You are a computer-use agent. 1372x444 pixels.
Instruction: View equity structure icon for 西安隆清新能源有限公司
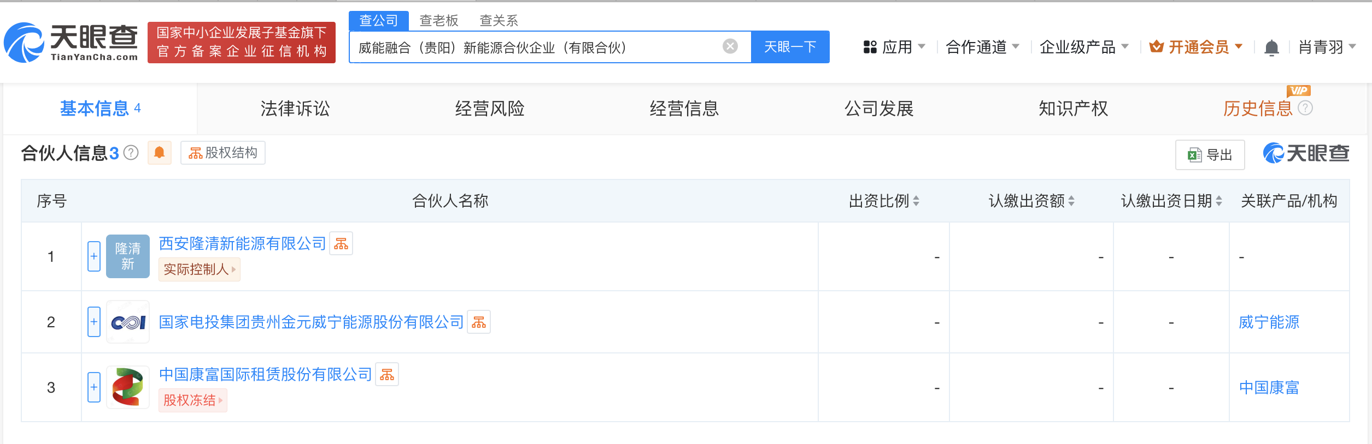(x=341, y=243)
